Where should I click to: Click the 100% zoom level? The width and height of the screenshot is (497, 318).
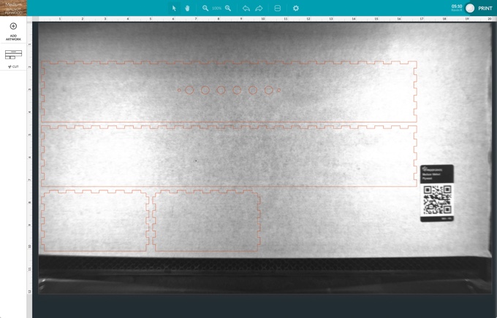[216, 8]
